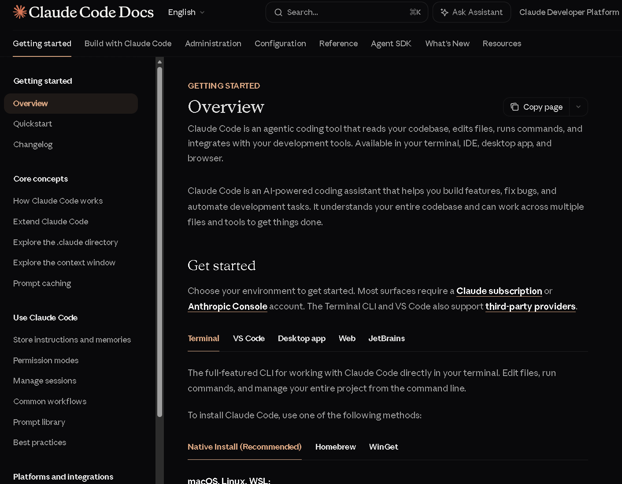Open the Agent SDK tab
Viewport: 622px width, 484px height.
[391, 44]
